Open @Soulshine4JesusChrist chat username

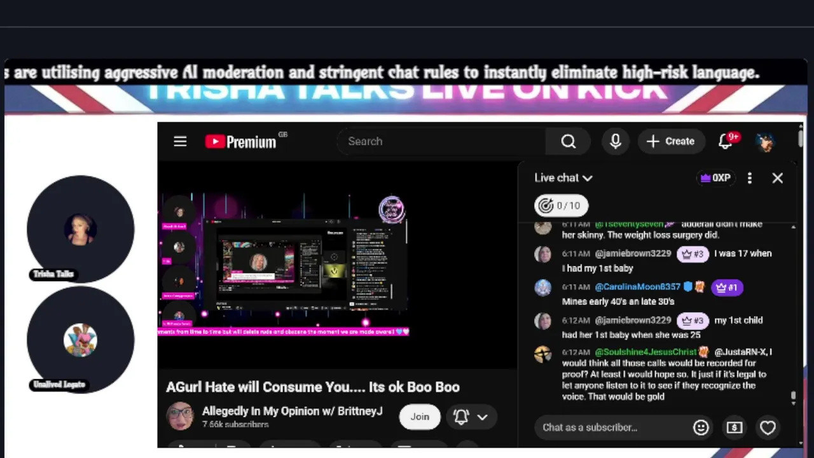646,352
